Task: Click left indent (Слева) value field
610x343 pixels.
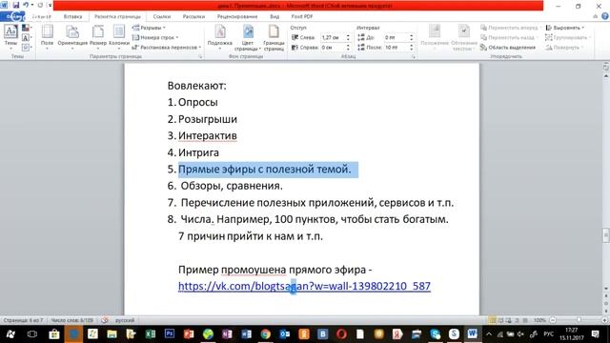Action: (333, 37)
